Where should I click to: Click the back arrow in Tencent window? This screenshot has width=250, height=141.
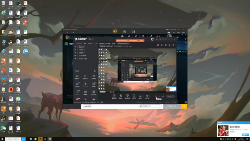(x=67, y=33)
